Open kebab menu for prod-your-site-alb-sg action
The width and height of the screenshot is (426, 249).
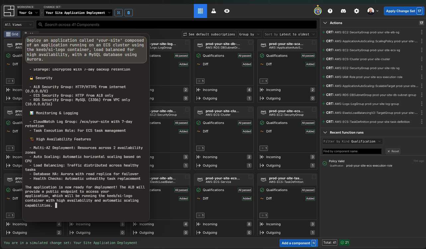click(x=422, y=32)
